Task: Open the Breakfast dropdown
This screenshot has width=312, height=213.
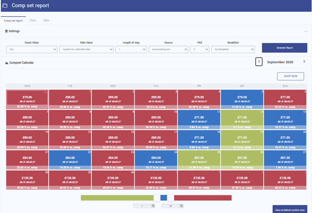Action: 233,49
